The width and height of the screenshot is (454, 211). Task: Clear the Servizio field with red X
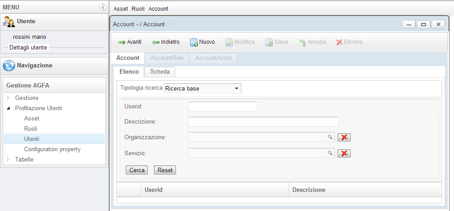(x=344, y=153)
